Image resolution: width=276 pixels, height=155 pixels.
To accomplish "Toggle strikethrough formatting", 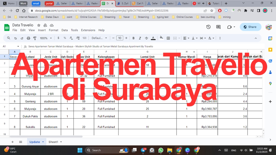I will point(146,38).
